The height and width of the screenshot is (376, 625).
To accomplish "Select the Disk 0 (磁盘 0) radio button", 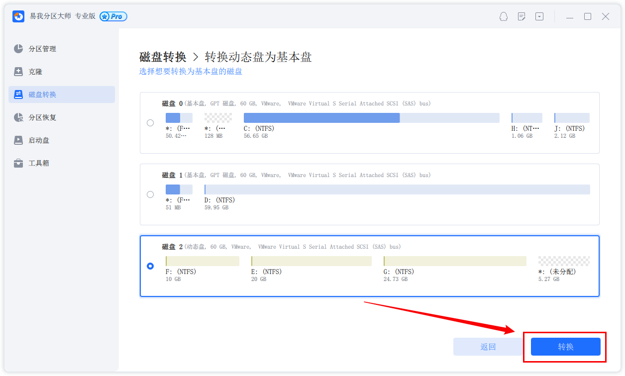I will coord(150,123).
